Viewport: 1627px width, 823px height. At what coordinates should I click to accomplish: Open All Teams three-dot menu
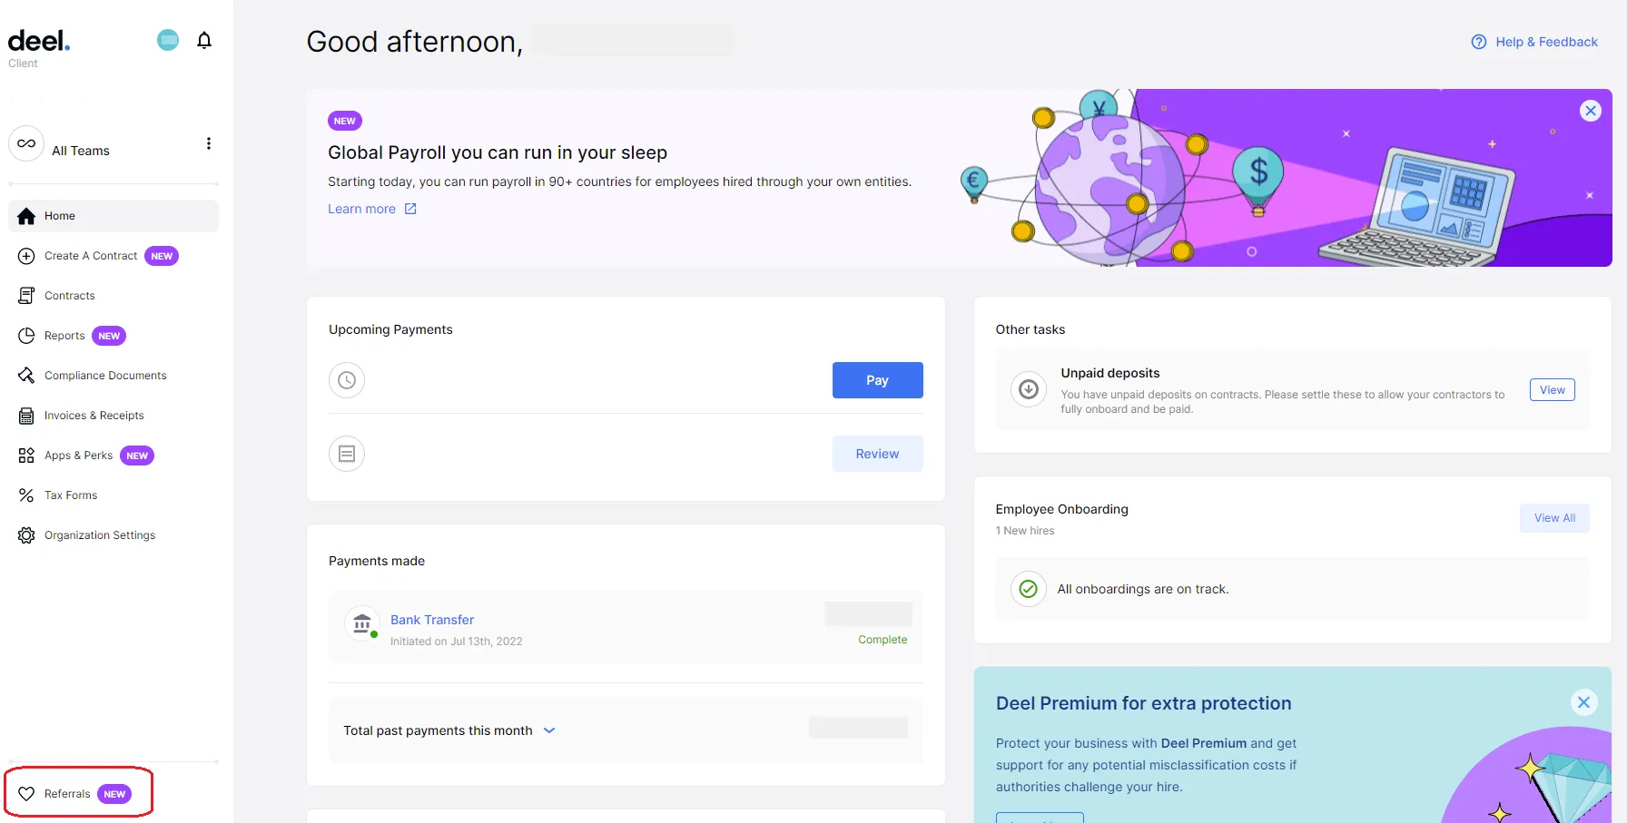point(209,143)
